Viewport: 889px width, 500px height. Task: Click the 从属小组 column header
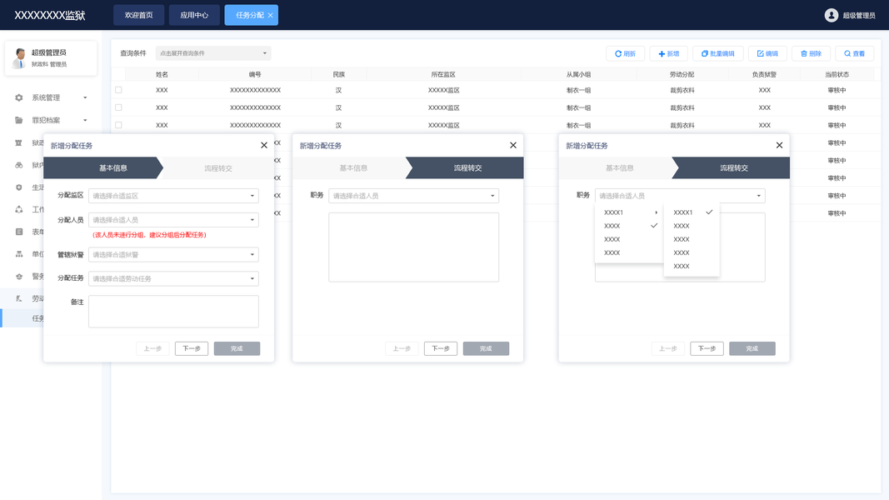[578, 74]
